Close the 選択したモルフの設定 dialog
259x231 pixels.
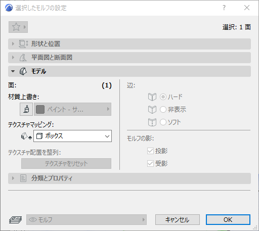click(x=247, y=8)
